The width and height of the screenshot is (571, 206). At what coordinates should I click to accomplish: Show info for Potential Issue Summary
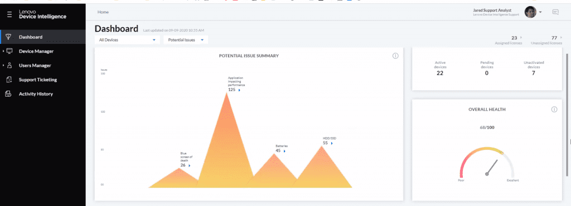click(395, 56)
